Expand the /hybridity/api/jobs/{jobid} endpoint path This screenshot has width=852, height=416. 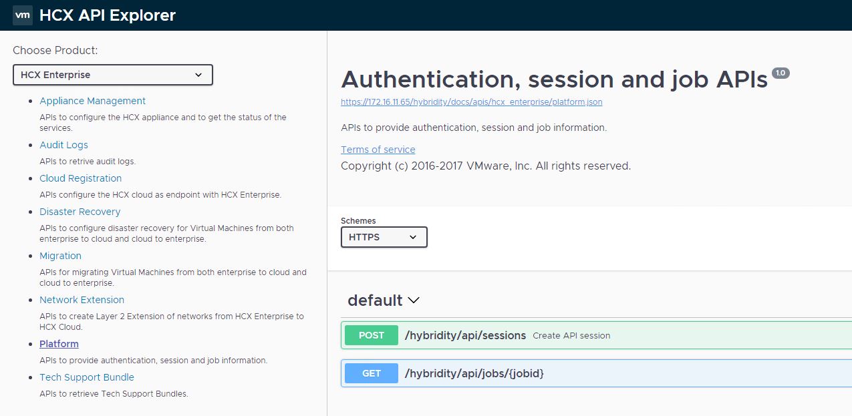pyautogui.click(x=474, y=373)
